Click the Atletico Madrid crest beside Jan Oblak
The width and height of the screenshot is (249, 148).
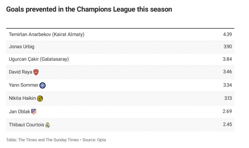(34, 112)
